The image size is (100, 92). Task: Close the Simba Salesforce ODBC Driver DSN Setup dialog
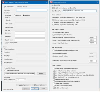47,2
